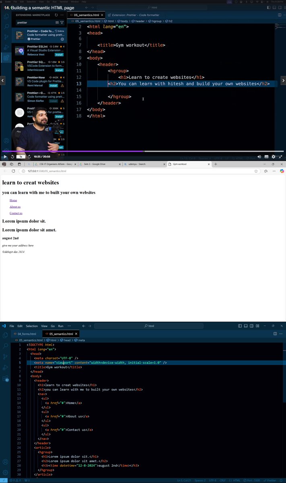Viewport: 286px width, 483px height.
Task: Open a new browser tab with plus
Action: (216, 164)
